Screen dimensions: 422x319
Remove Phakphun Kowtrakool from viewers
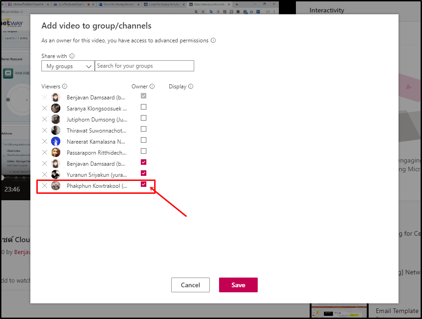(45, 186)
